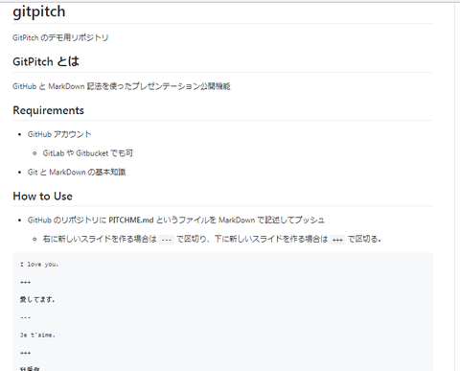Click the vertical scrollbar track on right
Viewport: 460px width, 371px height.
457,187
